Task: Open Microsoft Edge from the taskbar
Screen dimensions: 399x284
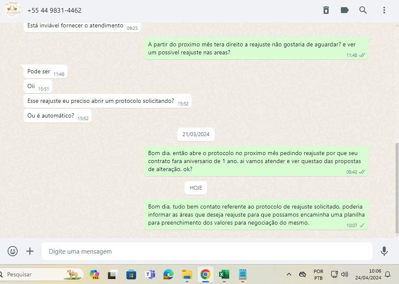Action: click(168, 274)
